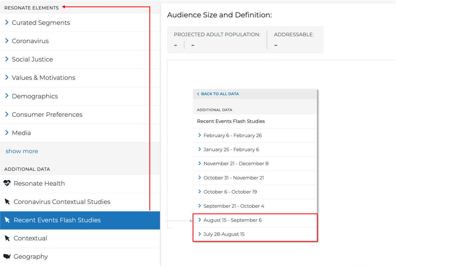This screenshot has height=266, width=455.
Task: Select Recent Events Flash Studies in sidebar
Action: point(80,220)
